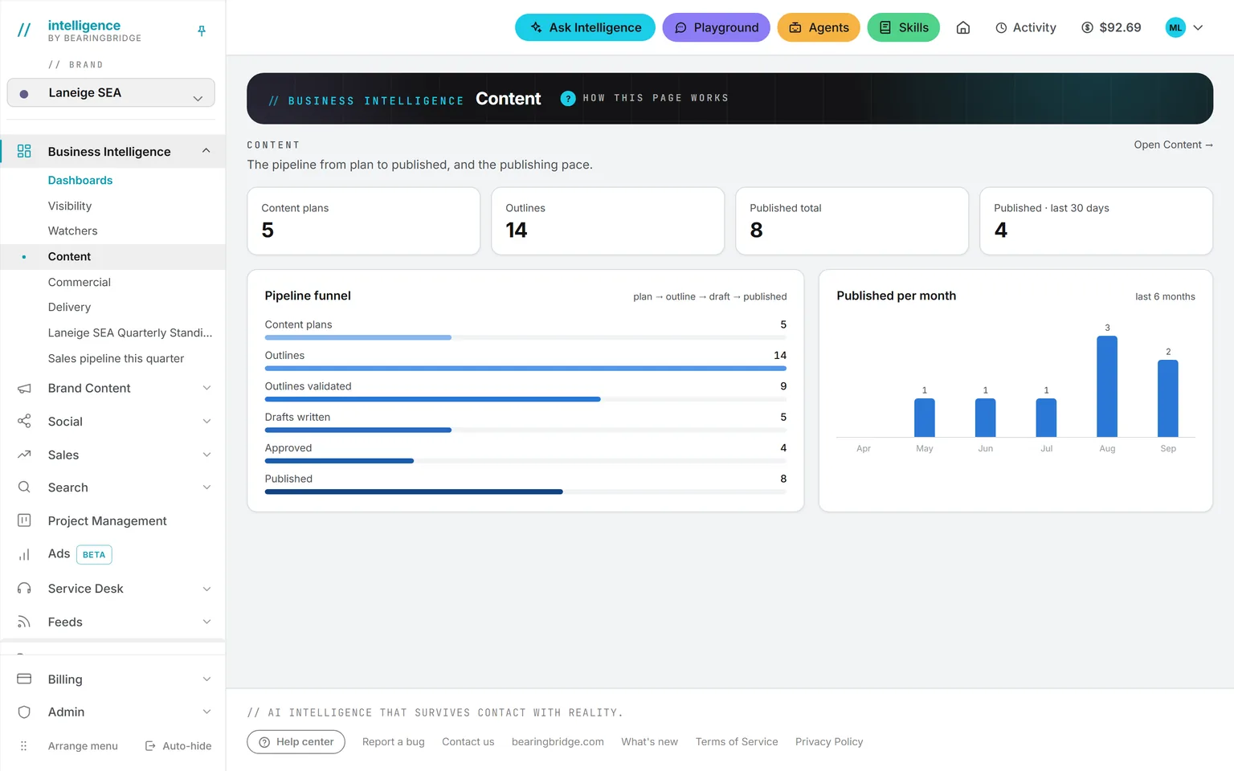This screenshot has height=771, width=1234.
Task: Click the Contact us link
Action: click(468, 742)
